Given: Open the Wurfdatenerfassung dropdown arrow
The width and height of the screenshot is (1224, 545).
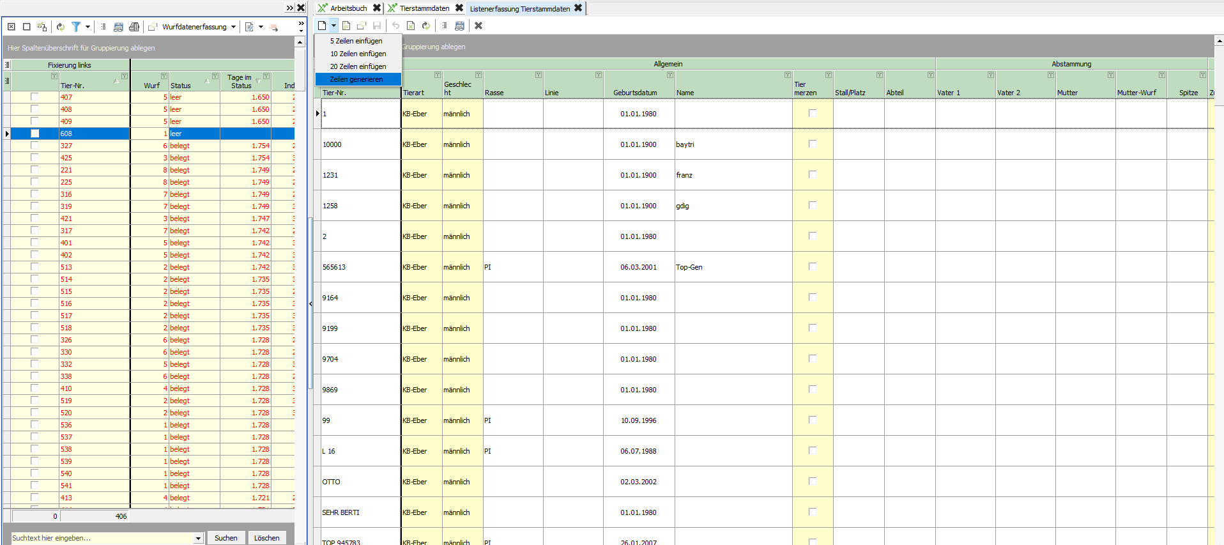Looking at the screenshot, I should pos(233,27).
